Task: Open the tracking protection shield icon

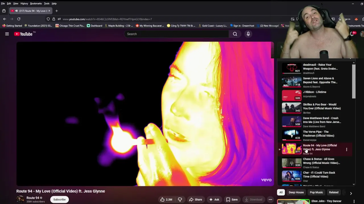Action: (48, 19)
